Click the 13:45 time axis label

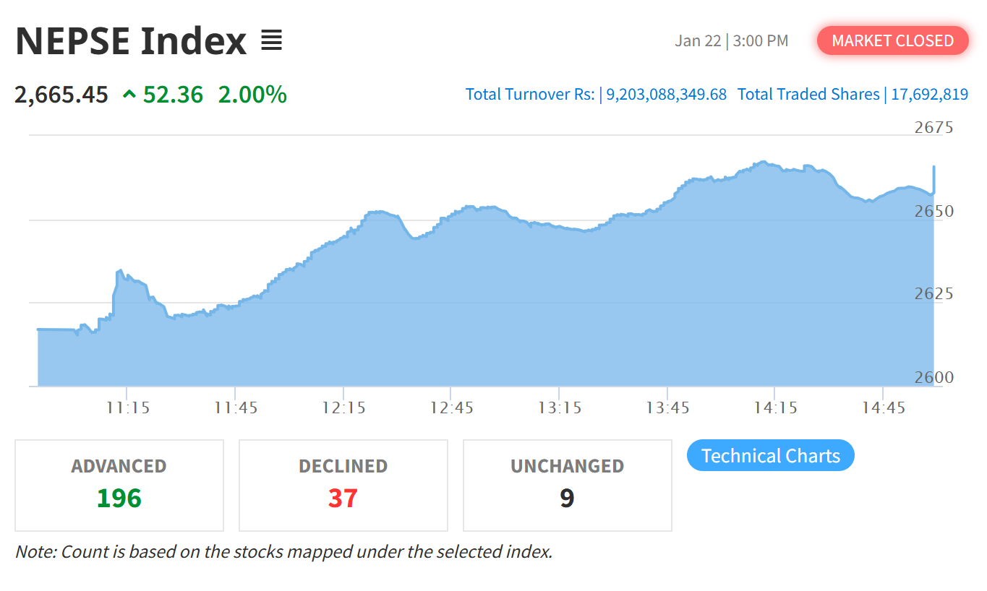[x=667, y=407]
